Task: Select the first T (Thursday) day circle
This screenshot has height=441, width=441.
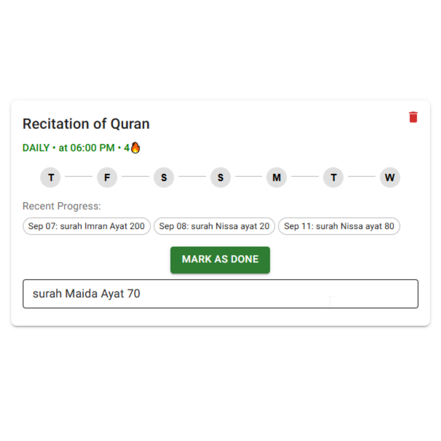Action: coord(51,178)
